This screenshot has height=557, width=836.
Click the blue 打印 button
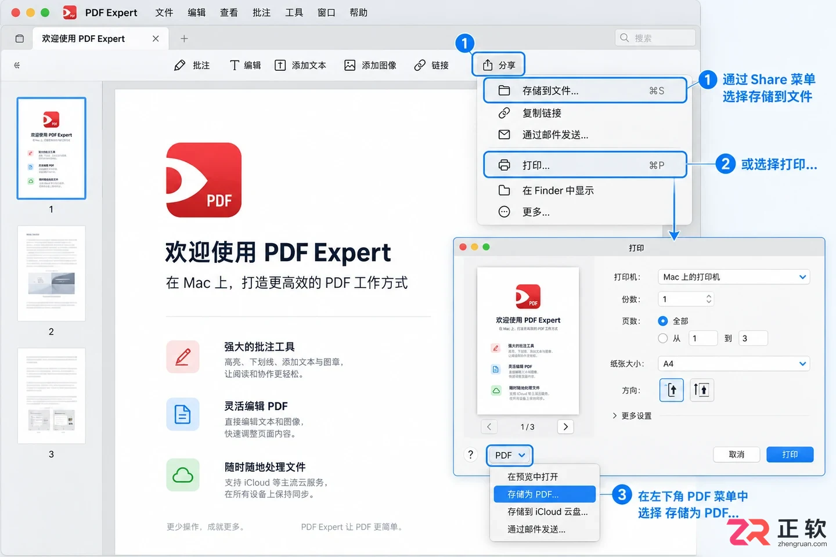tap(790, 454)
